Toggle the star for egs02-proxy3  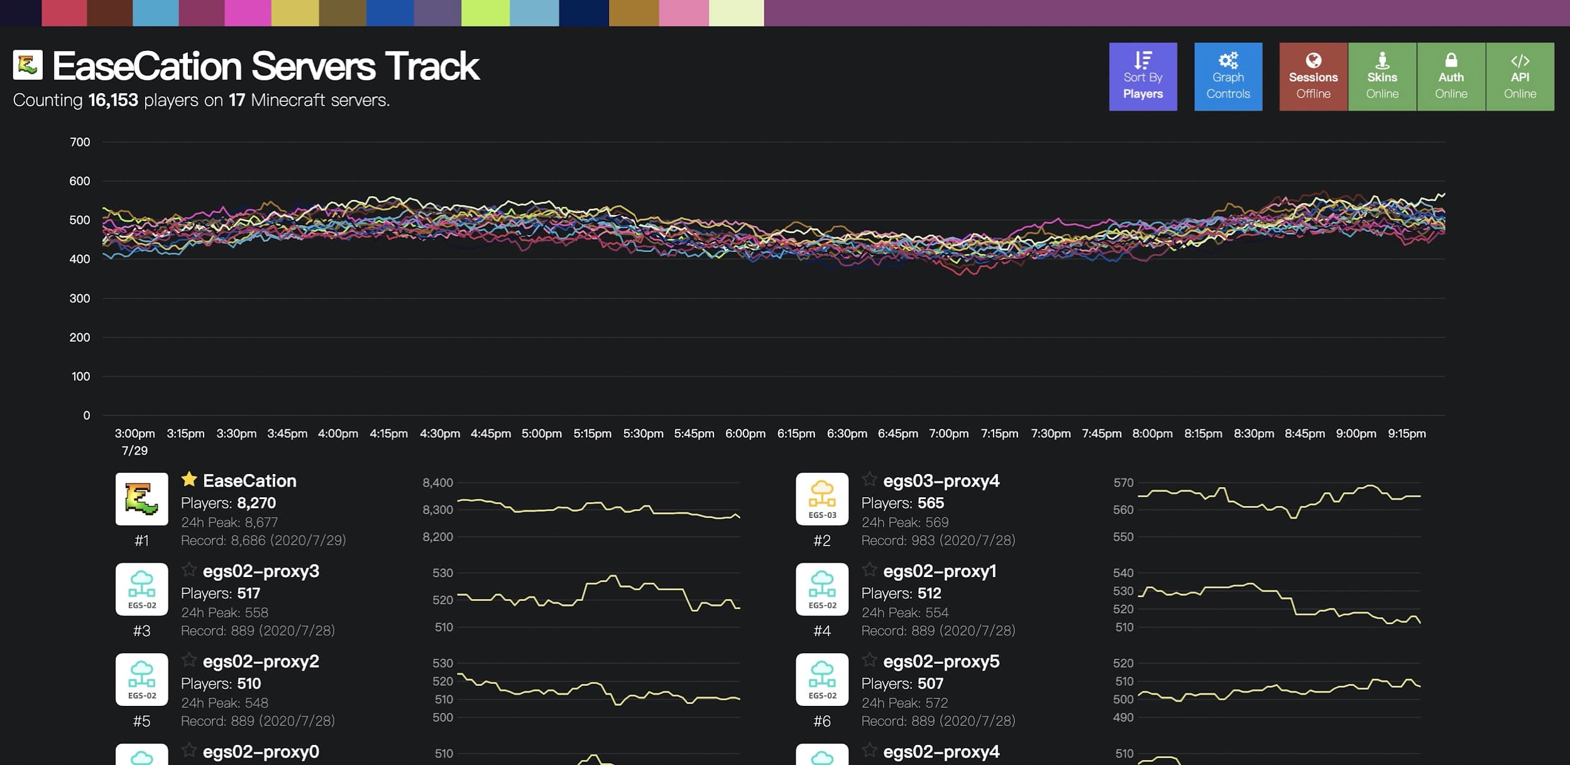click(189, 570)
